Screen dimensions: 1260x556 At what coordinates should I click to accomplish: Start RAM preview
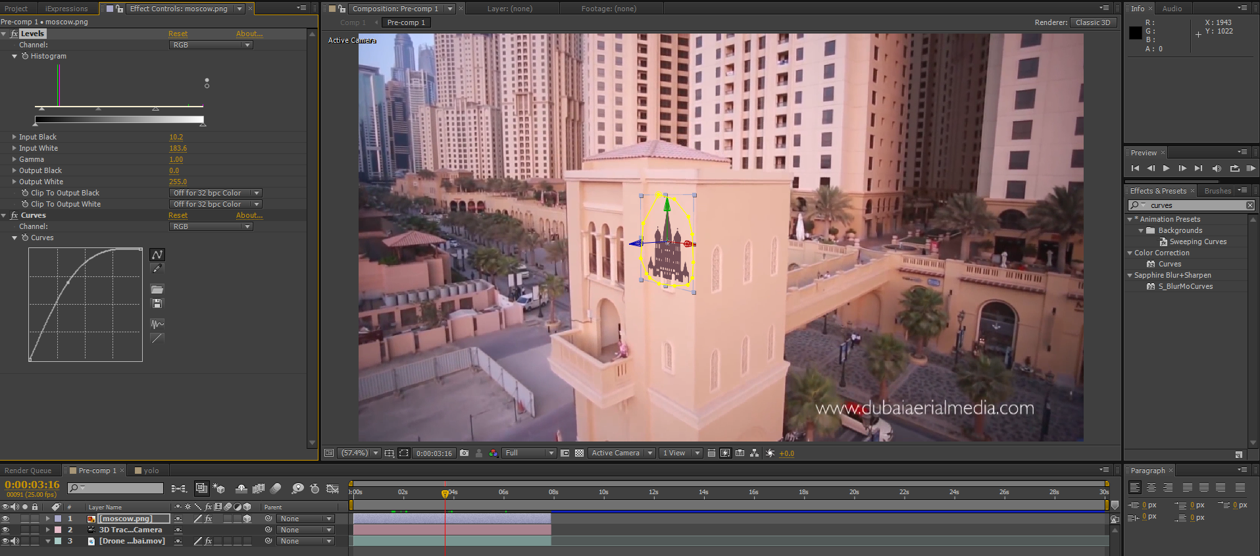[1251, 168]
